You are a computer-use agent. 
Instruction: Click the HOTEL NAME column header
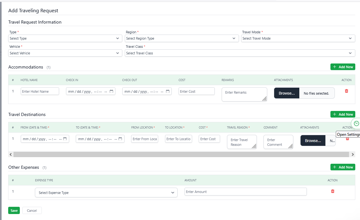pos(29,80)
